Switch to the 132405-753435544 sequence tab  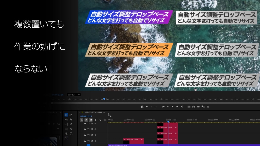[93, 112]
